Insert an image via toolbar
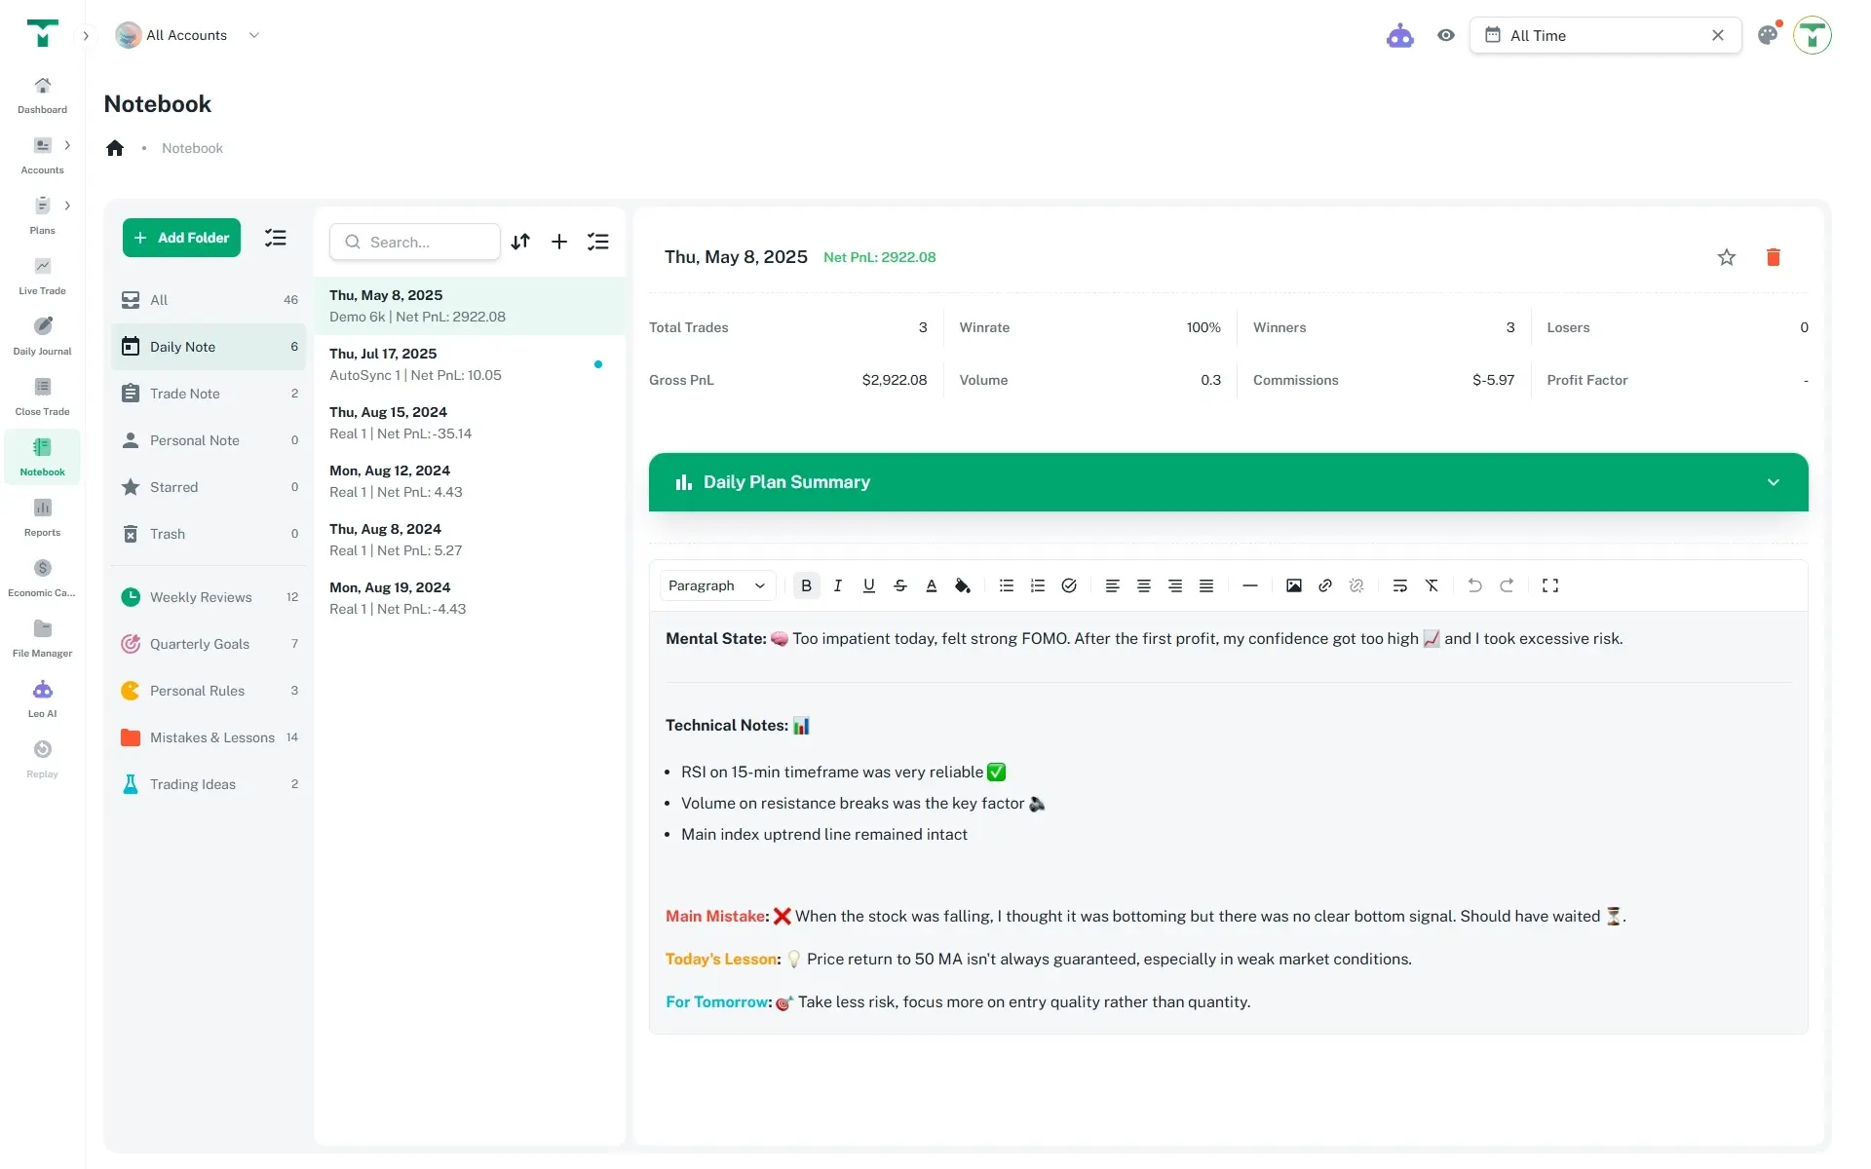1871x1169 pixels. [1293, 585]
